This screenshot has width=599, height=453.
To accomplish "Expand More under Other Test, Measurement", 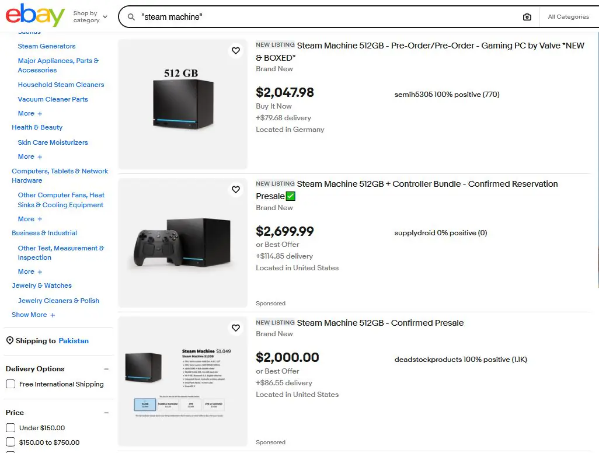I will (x=30, y=271).
